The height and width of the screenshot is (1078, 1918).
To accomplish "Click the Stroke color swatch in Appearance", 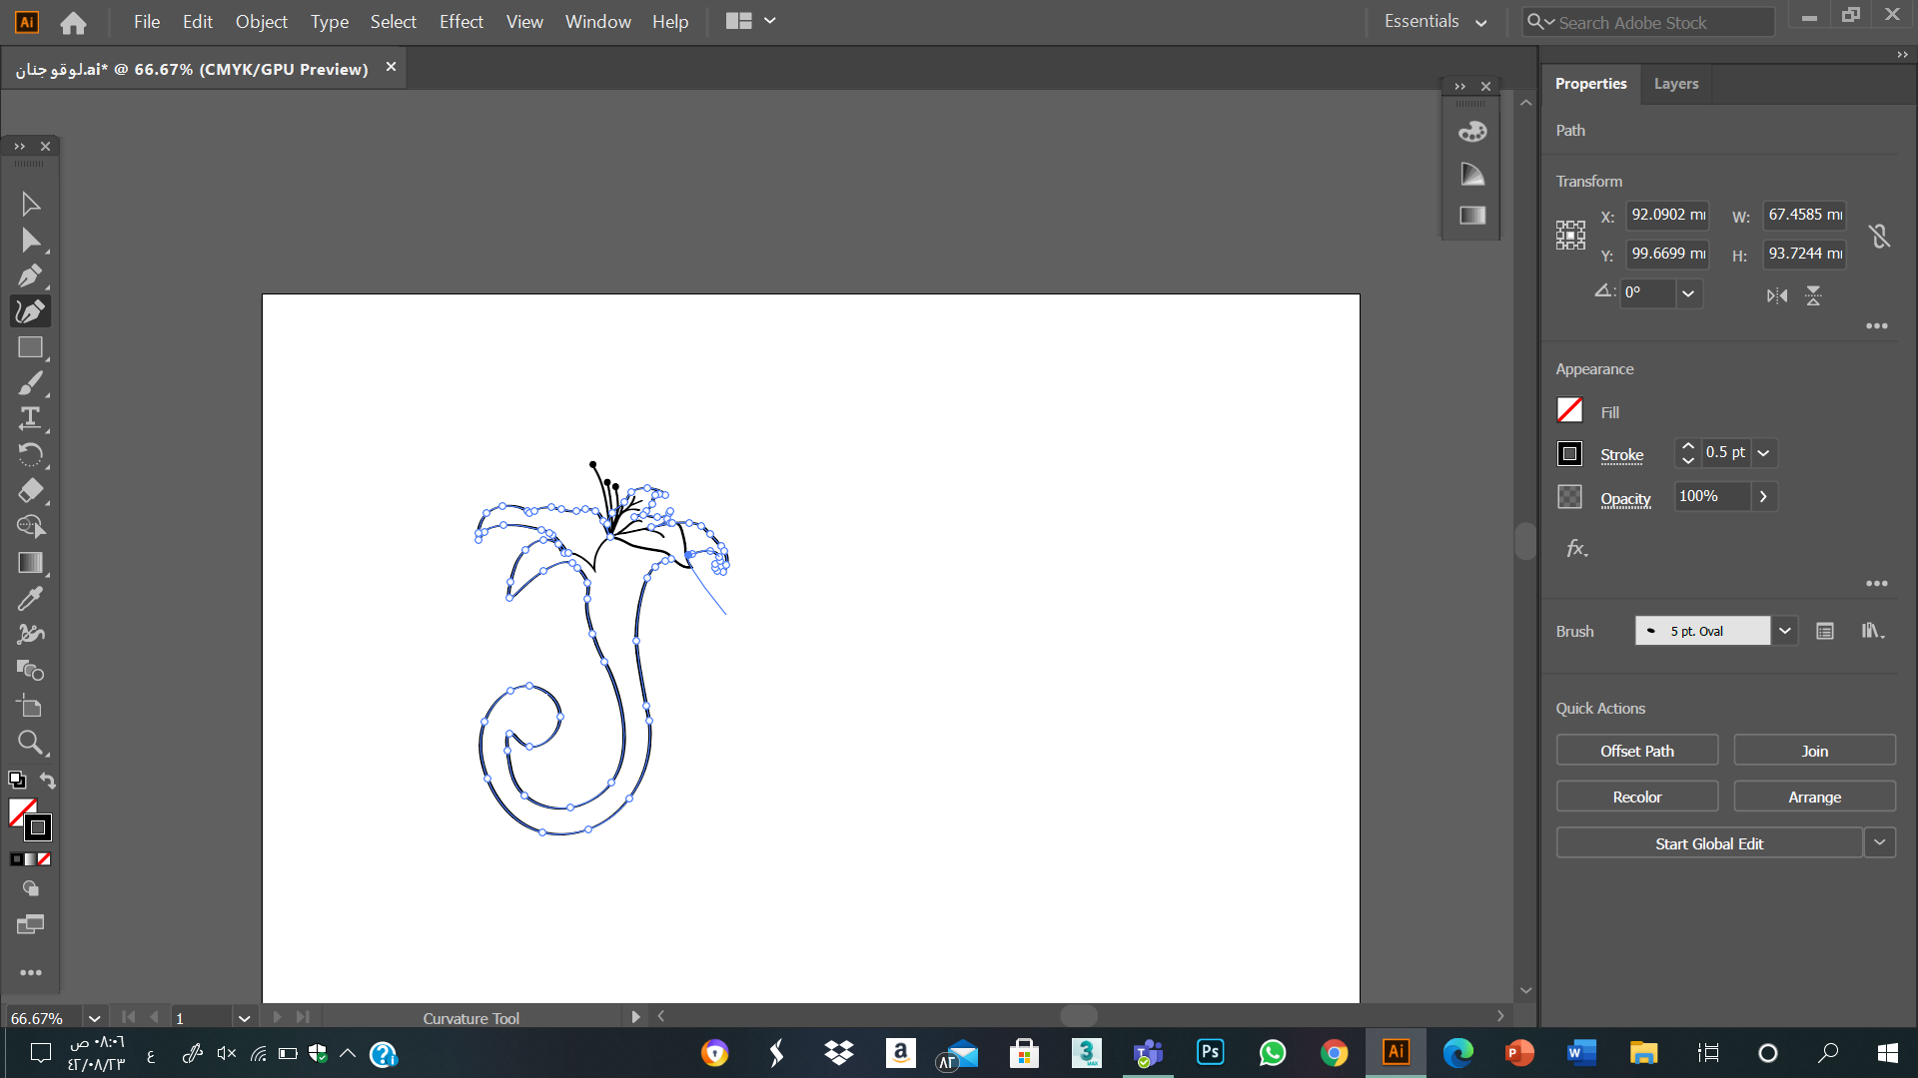I will pos(1569,454).
